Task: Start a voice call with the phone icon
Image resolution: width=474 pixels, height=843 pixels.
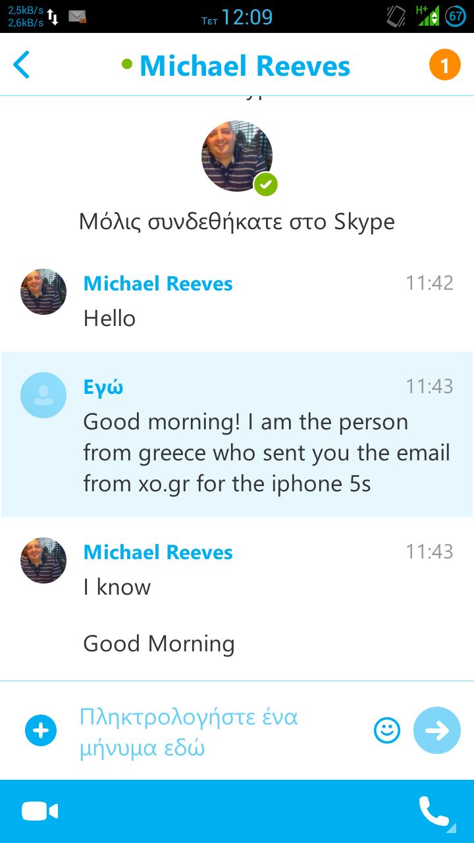Action: point(434,811)
